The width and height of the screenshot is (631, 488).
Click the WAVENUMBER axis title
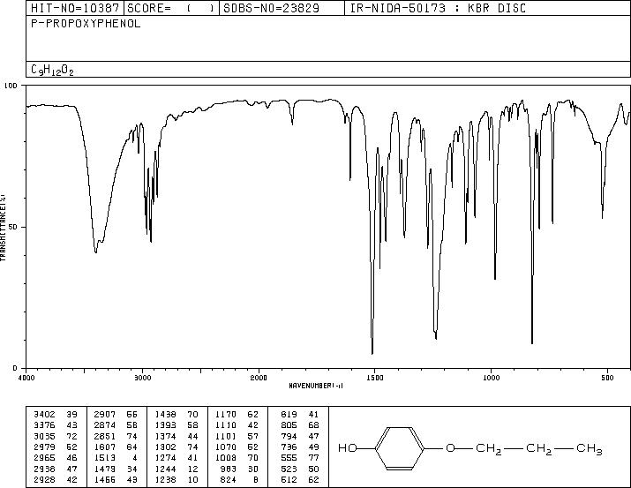(x=316, y=386)
